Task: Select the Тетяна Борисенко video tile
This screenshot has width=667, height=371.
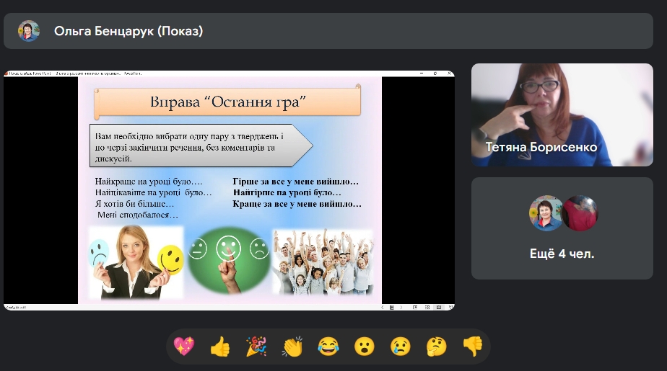Action: coord(562,115)
